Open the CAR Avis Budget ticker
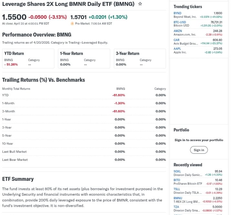The image size is (231, 215). click(176, 40)
